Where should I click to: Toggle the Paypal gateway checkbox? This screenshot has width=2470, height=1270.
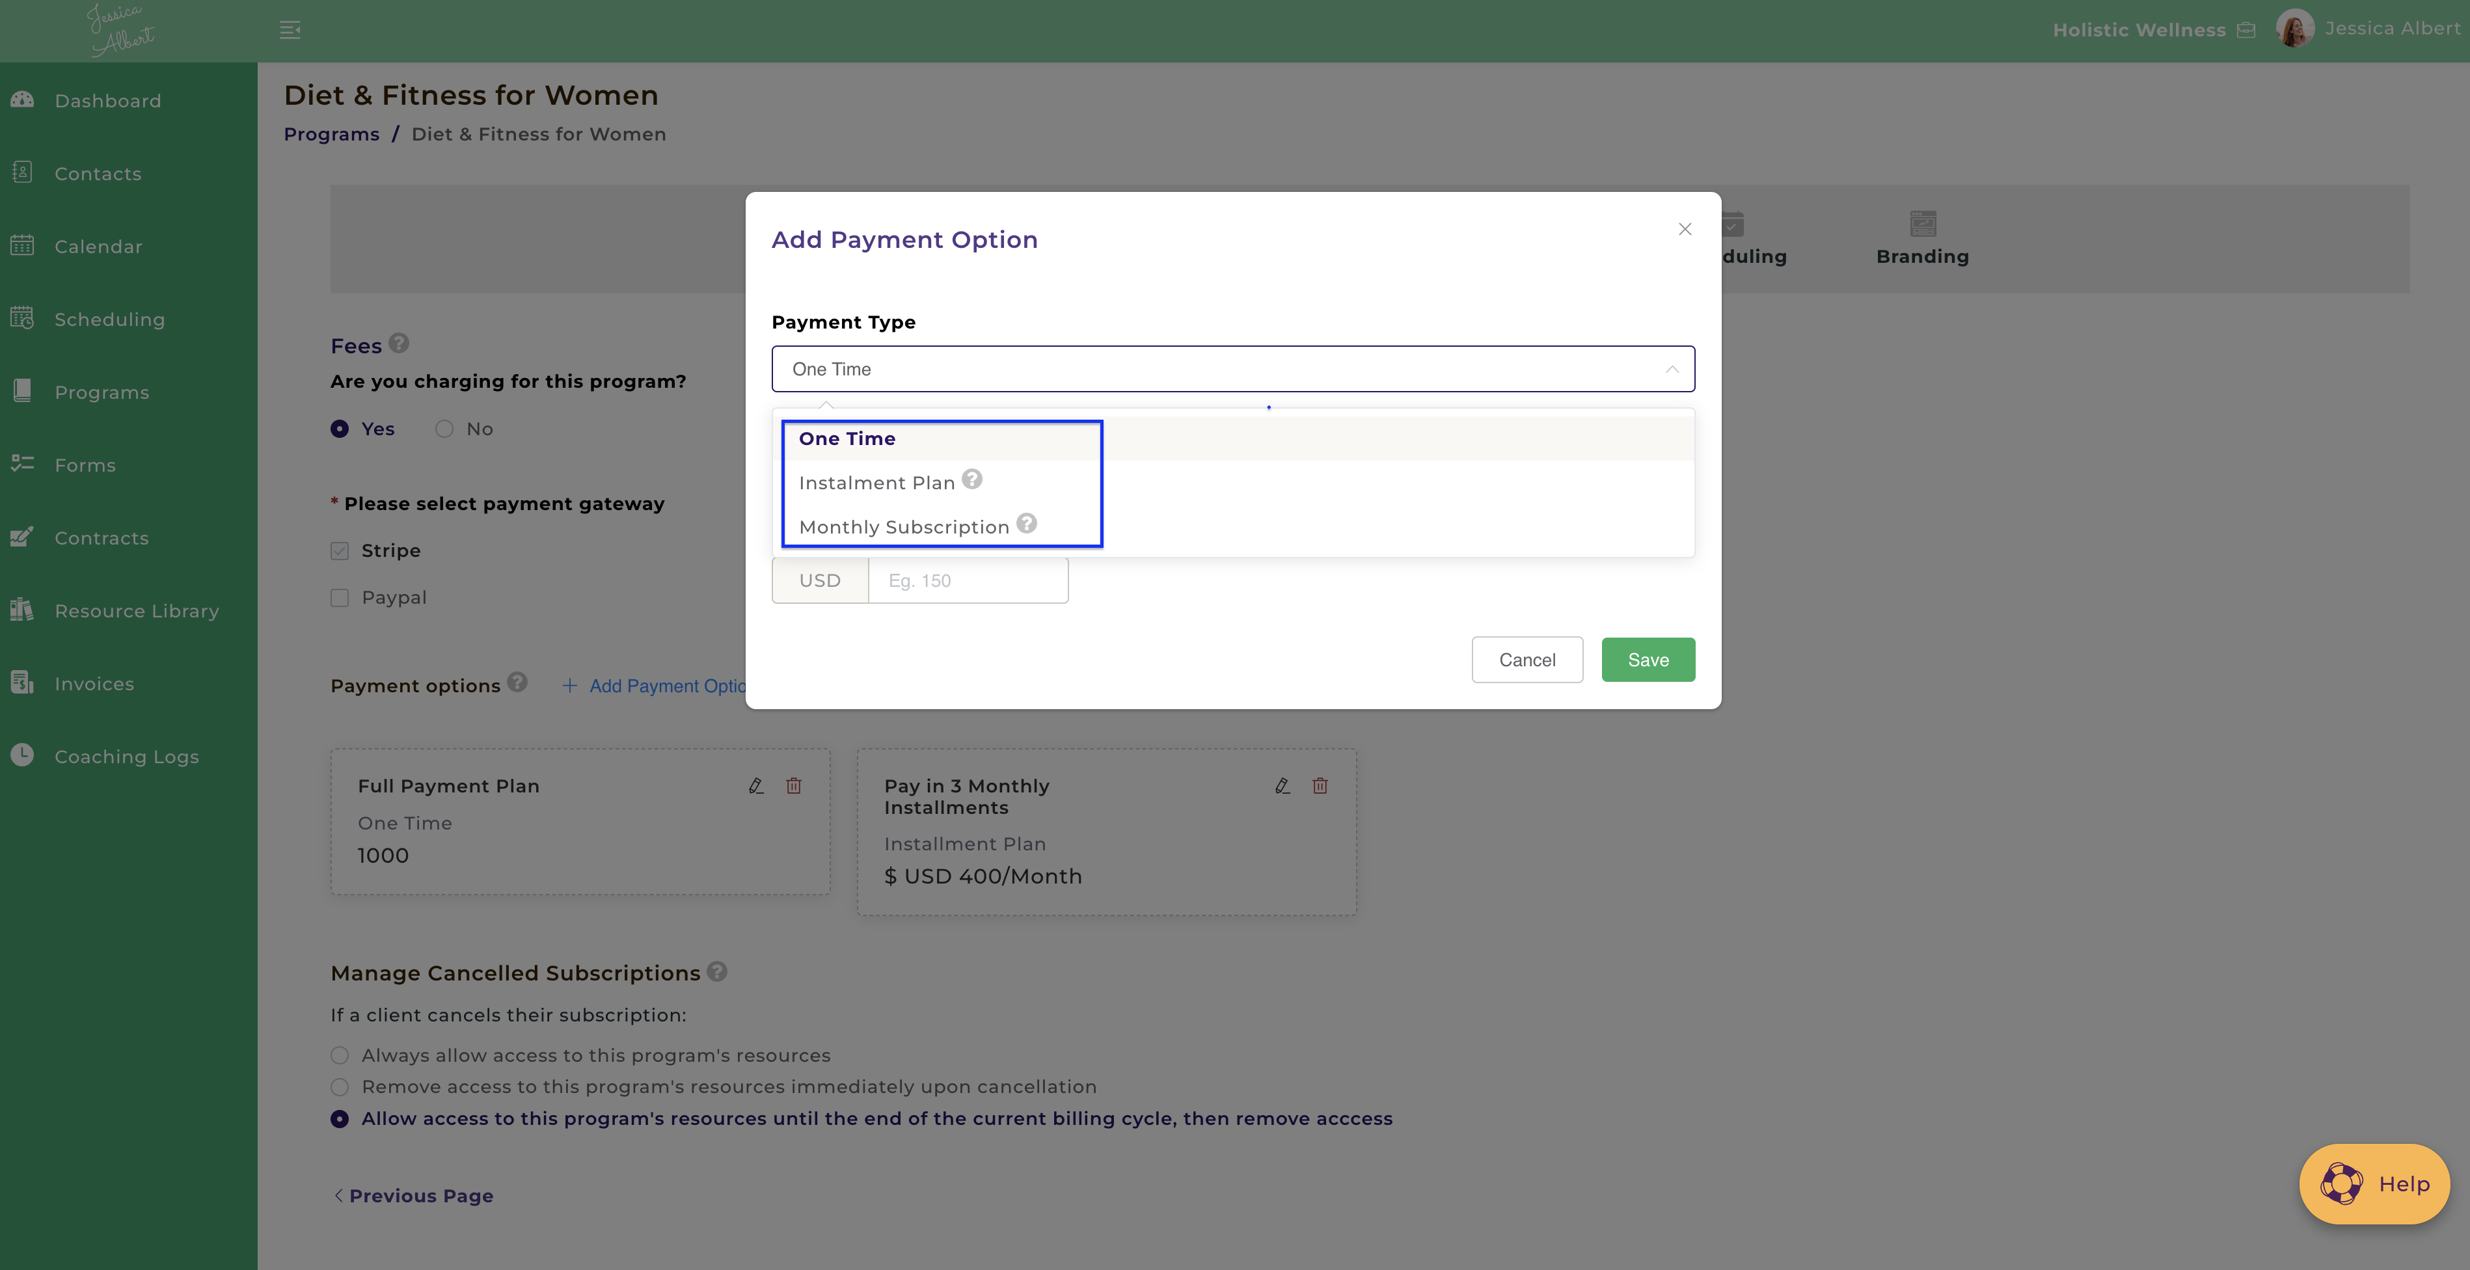[340, 597]
